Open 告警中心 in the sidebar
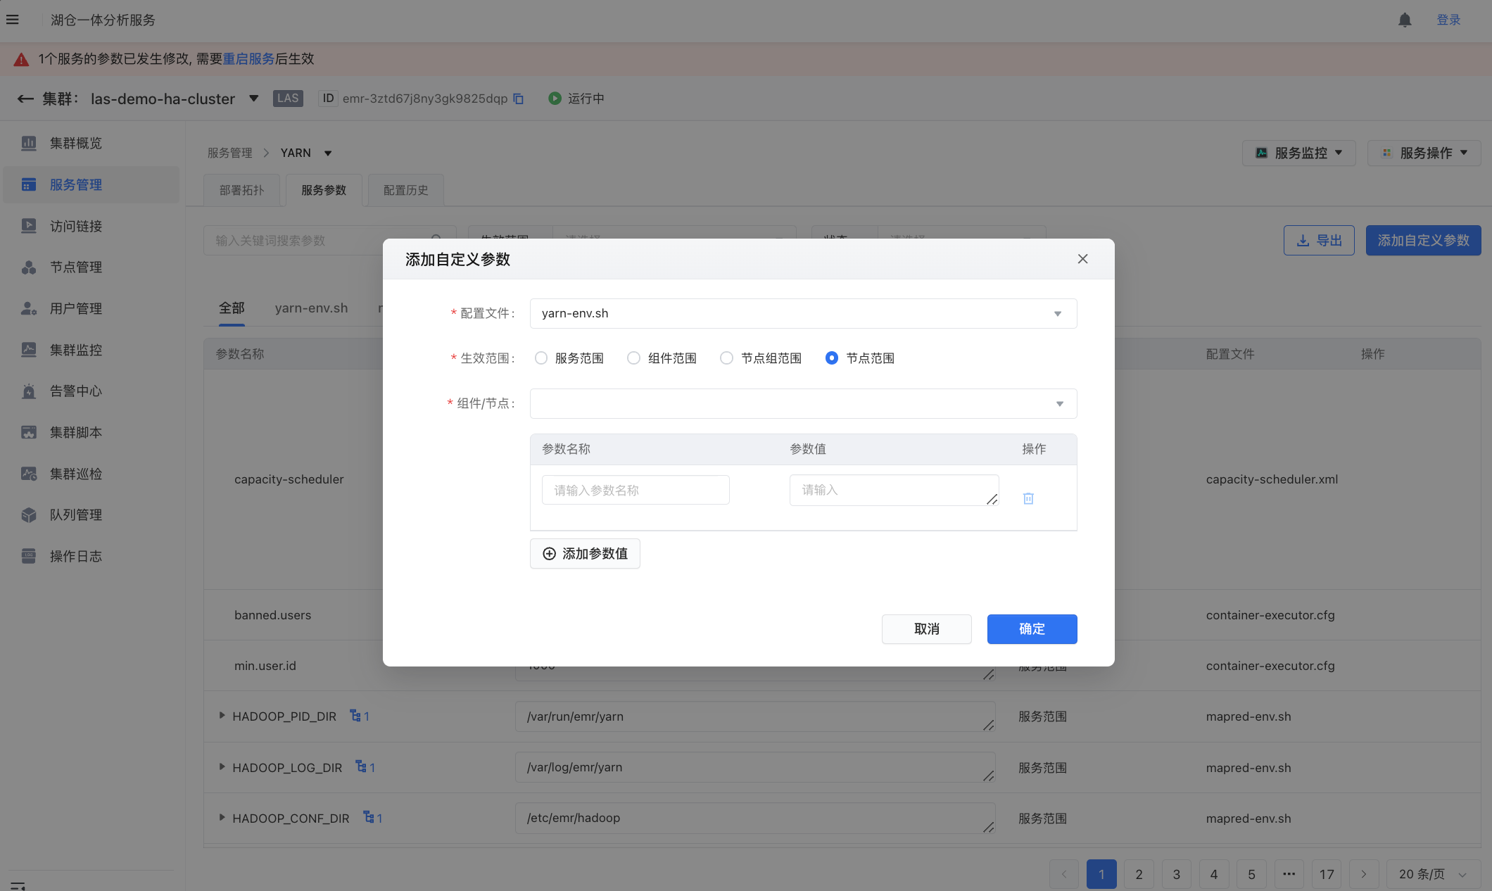The width and height of the screenshot is (1492, 891). click(x=76, y=391)
